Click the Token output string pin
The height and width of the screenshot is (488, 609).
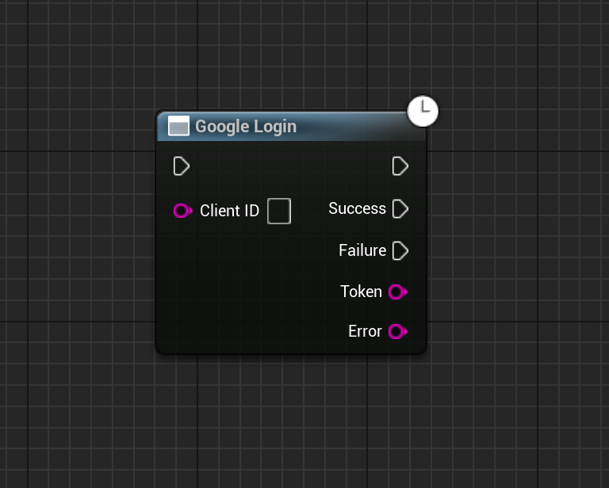tap(398, 292)
